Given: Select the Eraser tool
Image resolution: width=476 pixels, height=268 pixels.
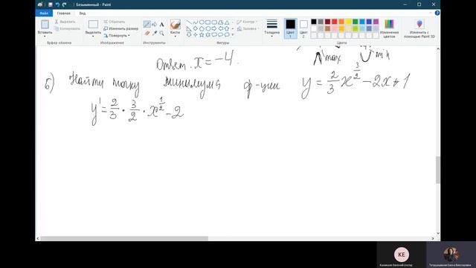Looking at the screenshot, I should 147,33.
